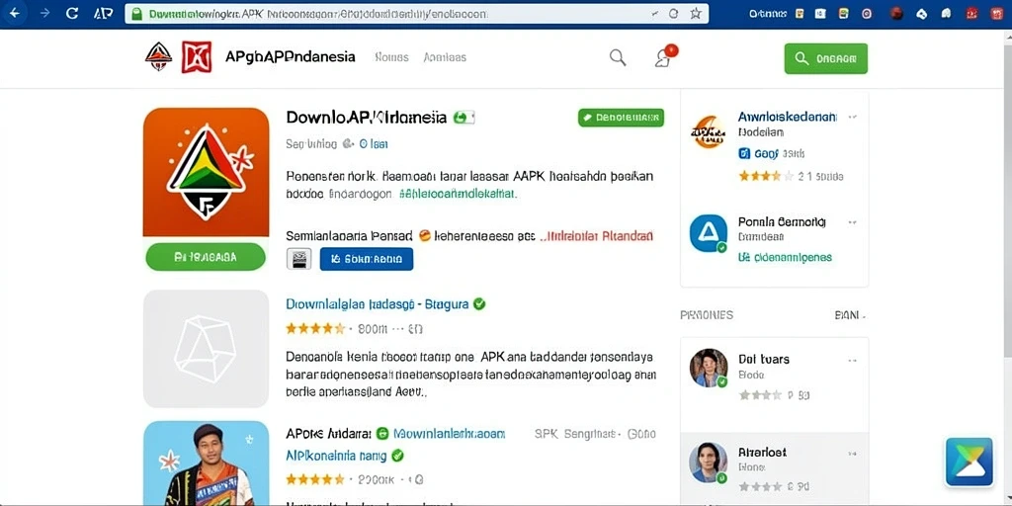
Task: Open the address bar chevron dropdown
Action: [655, 14]
